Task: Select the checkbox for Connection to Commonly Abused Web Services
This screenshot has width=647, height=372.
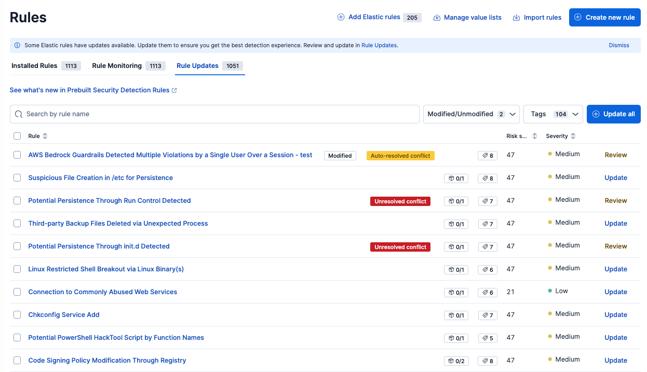Action: [17, 292]
